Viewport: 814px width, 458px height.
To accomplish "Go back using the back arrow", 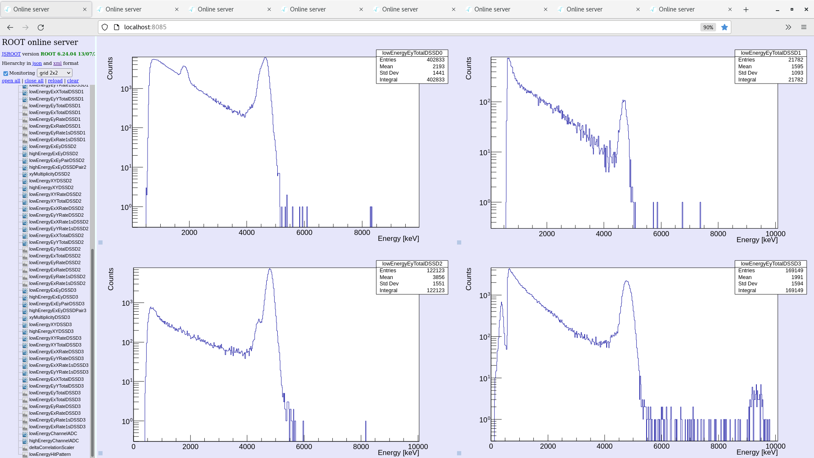I will (x=10, y=27).
